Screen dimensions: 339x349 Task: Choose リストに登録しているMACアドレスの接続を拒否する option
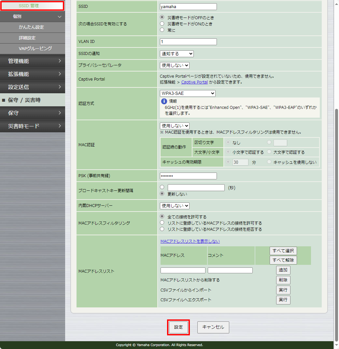point(162,229)
